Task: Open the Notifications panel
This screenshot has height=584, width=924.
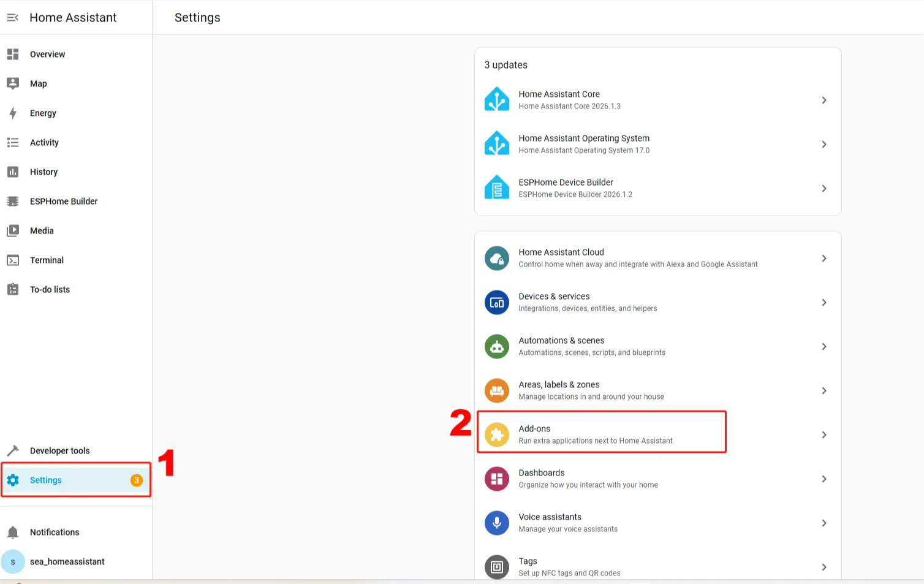Action: tap(55, 533)
